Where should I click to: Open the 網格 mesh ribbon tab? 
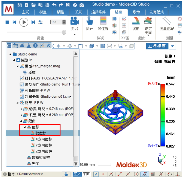61,12
